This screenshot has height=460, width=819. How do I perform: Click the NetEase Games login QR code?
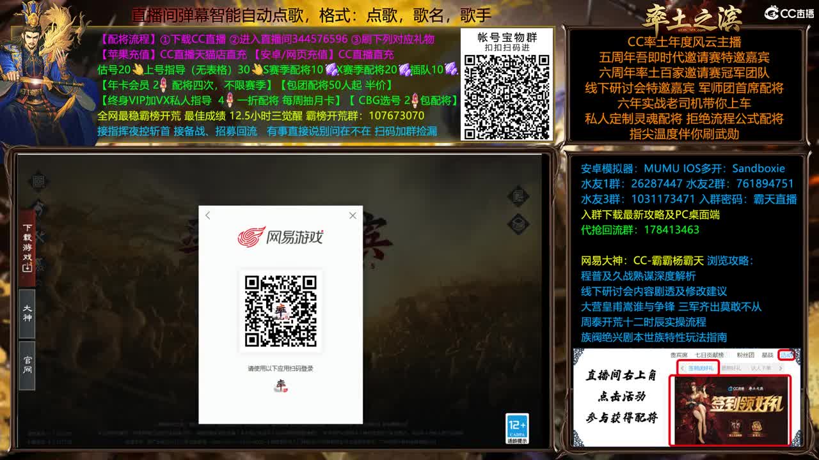pyautogui.click(x=281, y=311)
